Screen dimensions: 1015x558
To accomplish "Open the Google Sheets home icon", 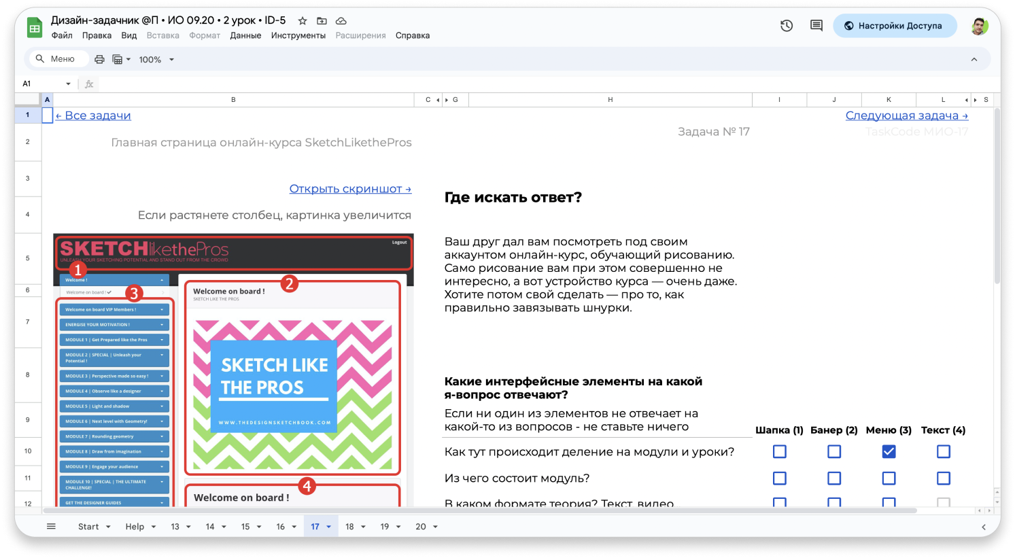I will [x=34, y=28].
